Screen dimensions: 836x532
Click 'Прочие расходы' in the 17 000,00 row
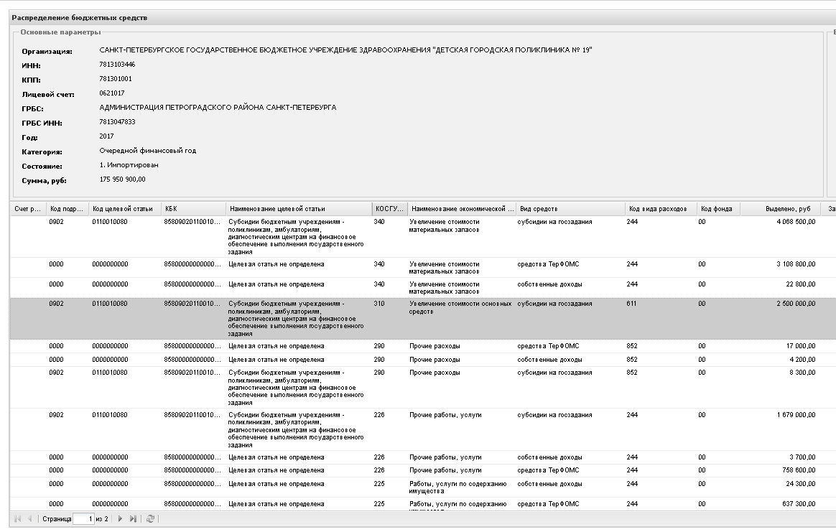point(435,346)
